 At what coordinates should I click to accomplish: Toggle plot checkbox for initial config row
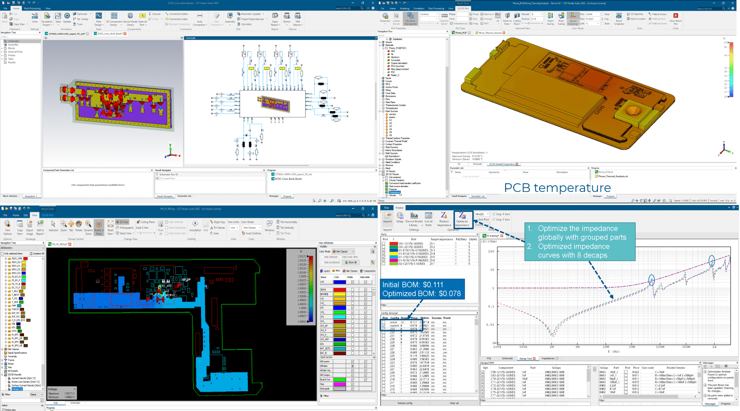pyautogui.click(x=384, y=322)
